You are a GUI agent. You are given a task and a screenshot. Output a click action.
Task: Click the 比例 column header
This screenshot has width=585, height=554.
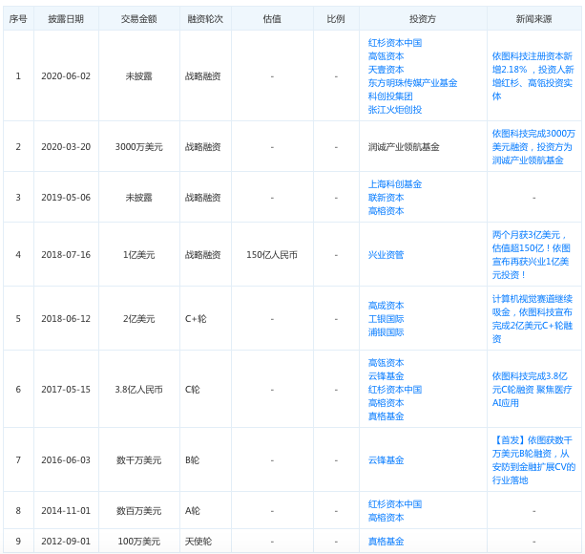(x=336, y=19)
